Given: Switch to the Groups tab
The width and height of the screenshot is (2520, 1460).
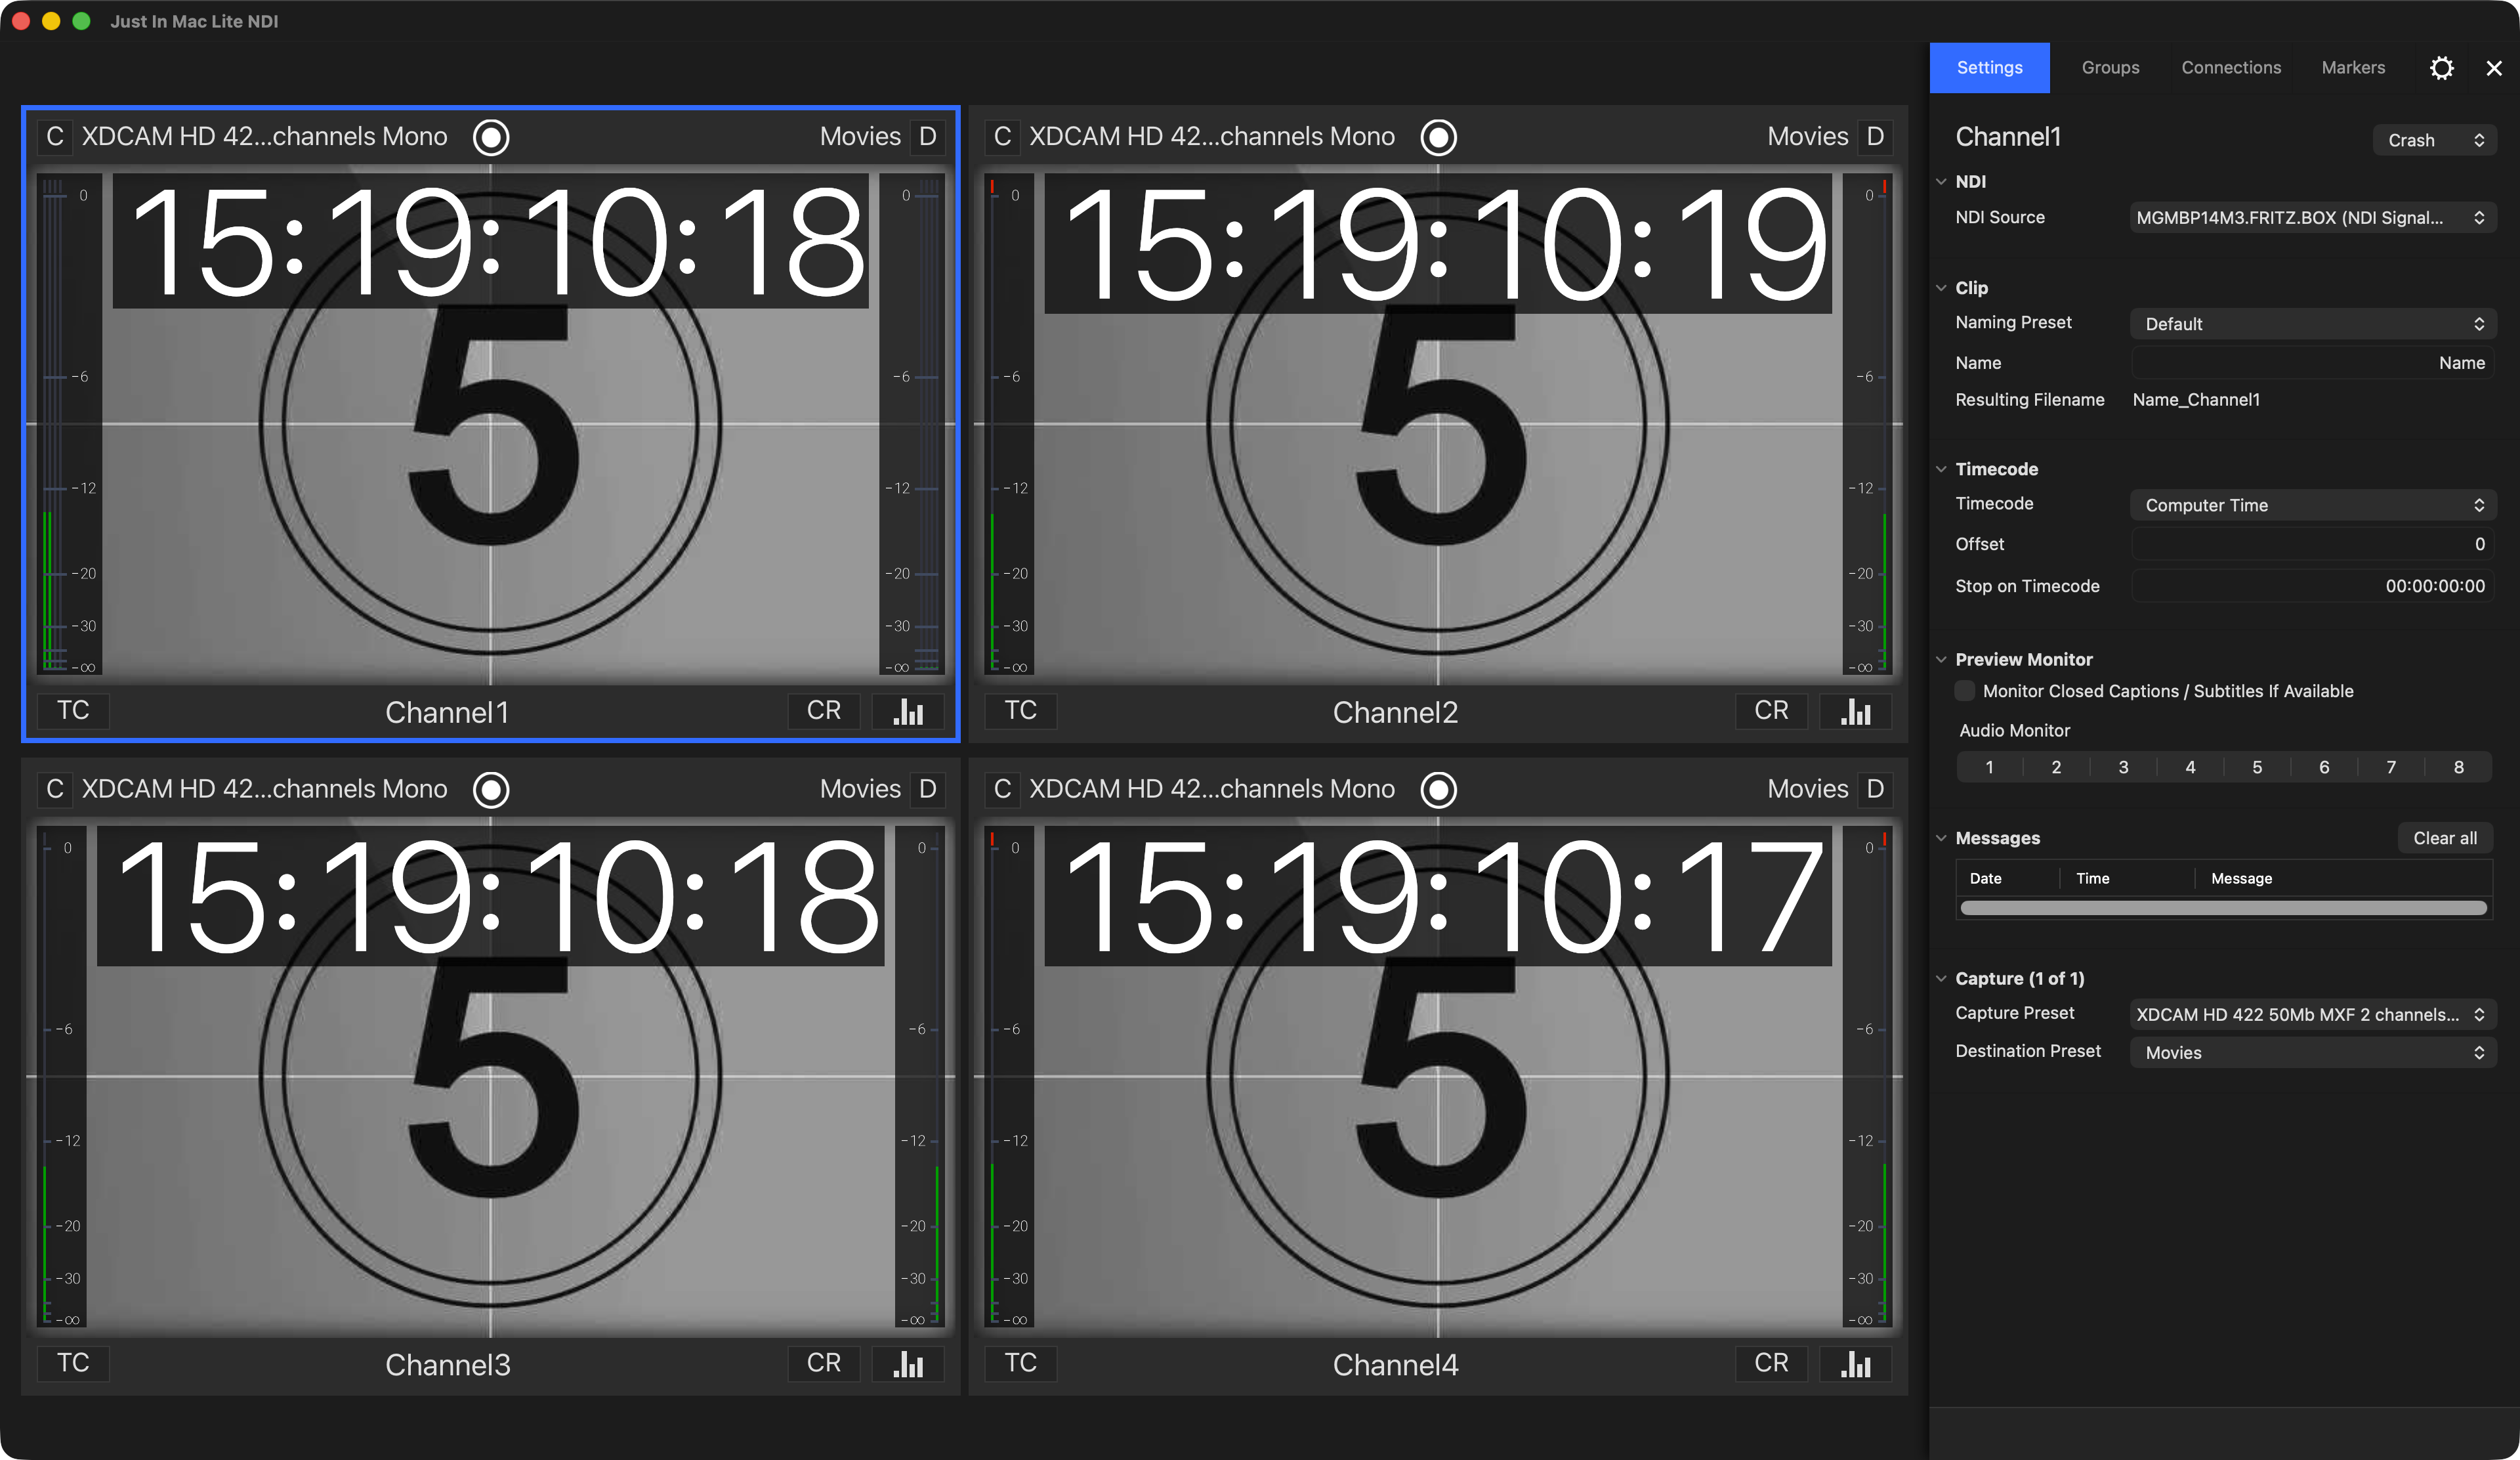Looking at the screenshot, I should coord(2110,68).
